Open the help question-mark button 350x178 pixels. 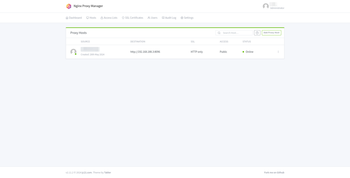pos(257,33)
